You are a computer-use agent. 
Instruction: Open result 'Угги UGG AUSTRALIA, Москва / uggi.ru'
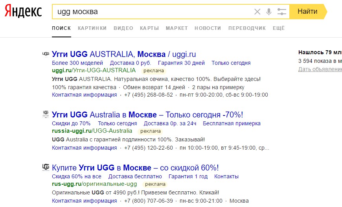pyautogui.click(x=124, y=54)
